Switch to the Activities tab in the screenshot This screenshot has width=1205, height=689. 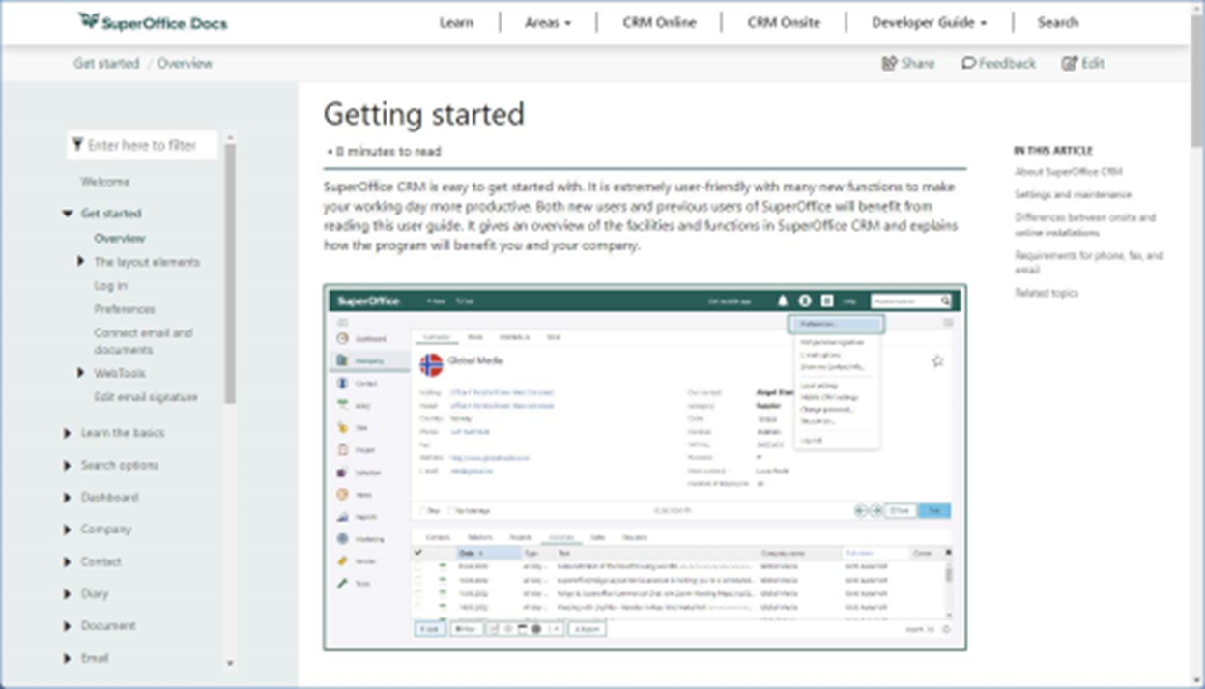pyautogui.click(x=563, y=535)
